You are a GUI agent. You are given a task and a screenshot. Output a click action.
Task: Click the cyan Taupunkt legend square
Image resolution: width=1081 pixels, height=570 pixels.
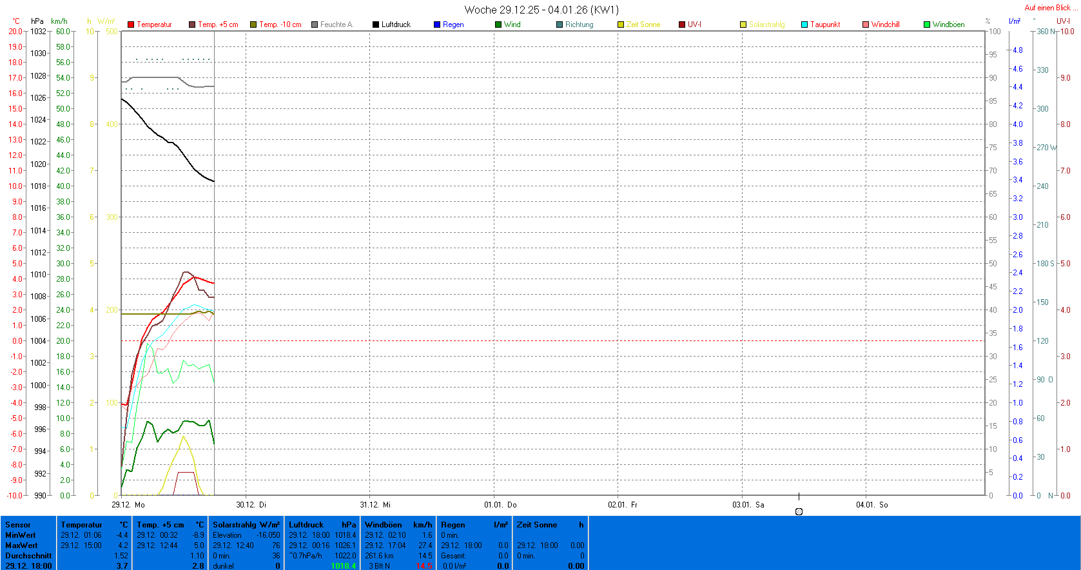[804, 25]
